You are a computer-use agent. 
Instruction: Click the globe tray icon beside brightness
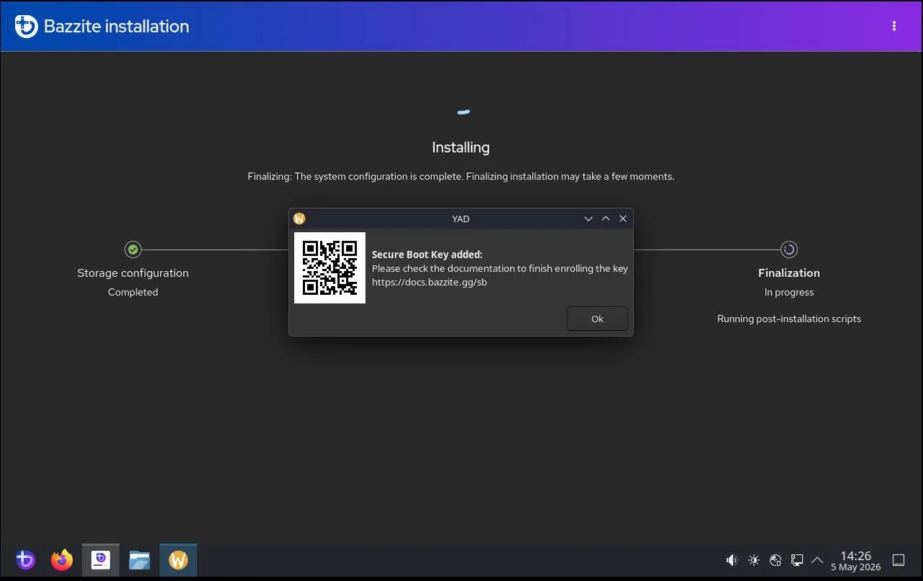(x=775, y=560)
